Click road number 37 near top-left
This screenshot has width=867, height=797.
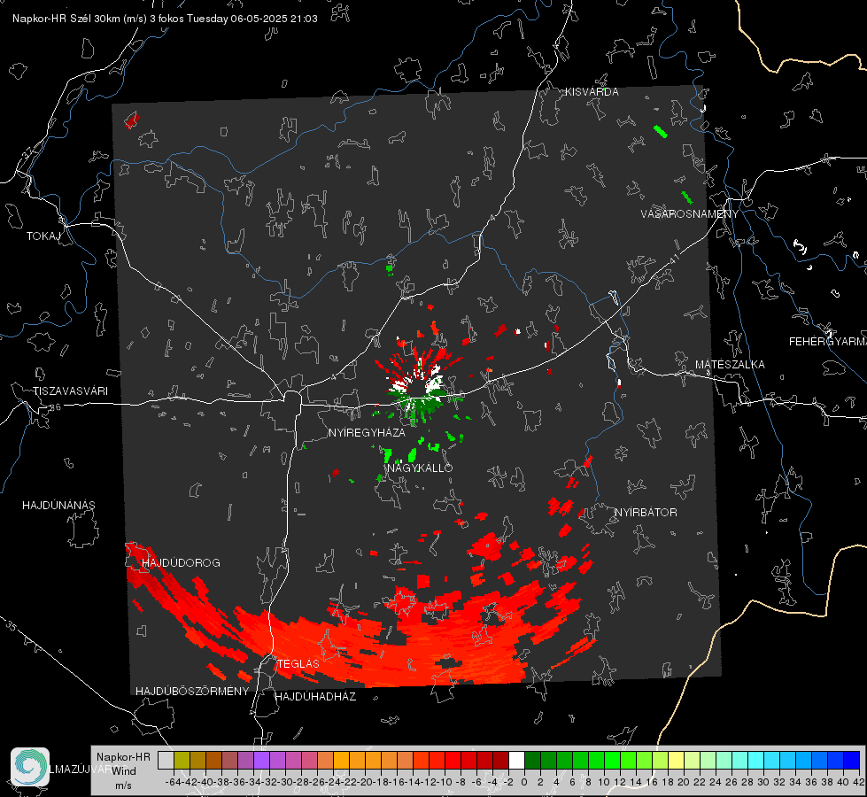pos(28,153)
